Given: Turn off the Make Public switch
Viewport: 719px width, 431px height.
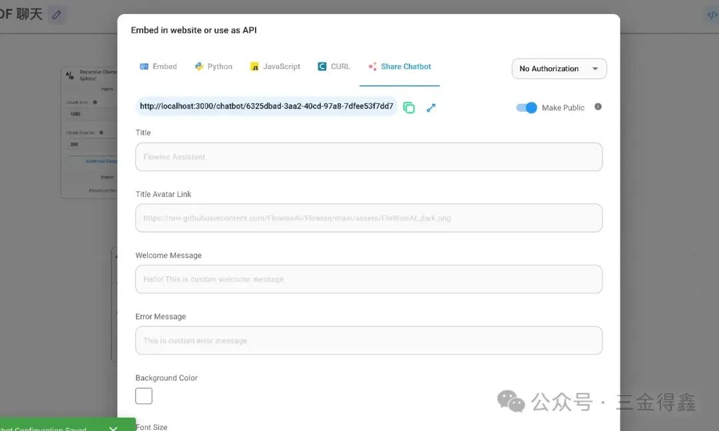Looking at the screenshot, I should point(527,108).
